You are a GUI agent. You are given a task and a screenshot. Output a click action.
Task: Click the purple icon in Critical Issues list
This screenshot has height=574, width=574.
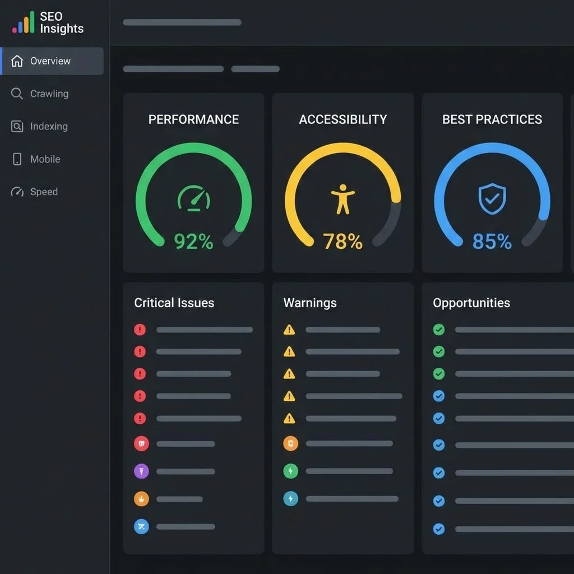click(141, 471)
